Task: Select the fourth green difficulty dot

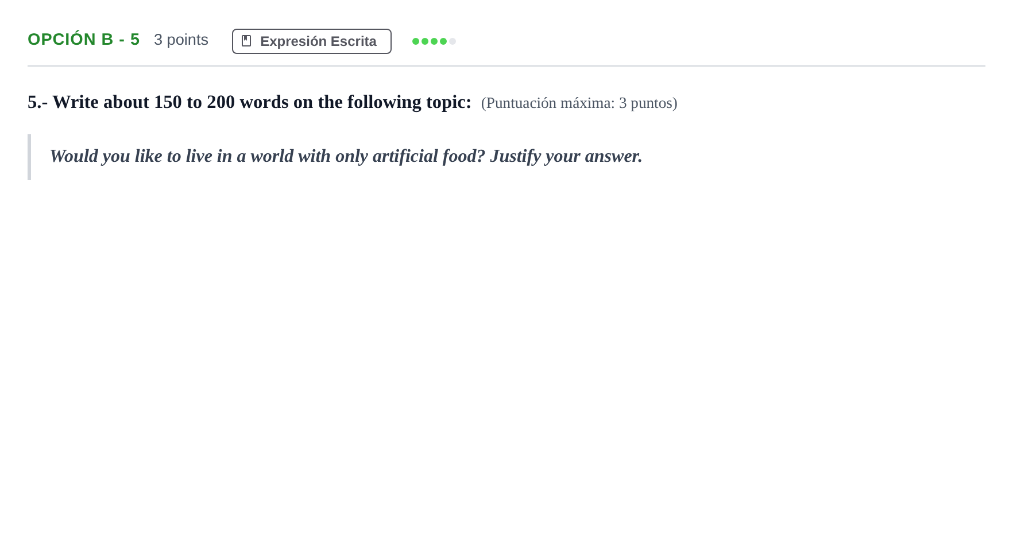Action: 443,41
